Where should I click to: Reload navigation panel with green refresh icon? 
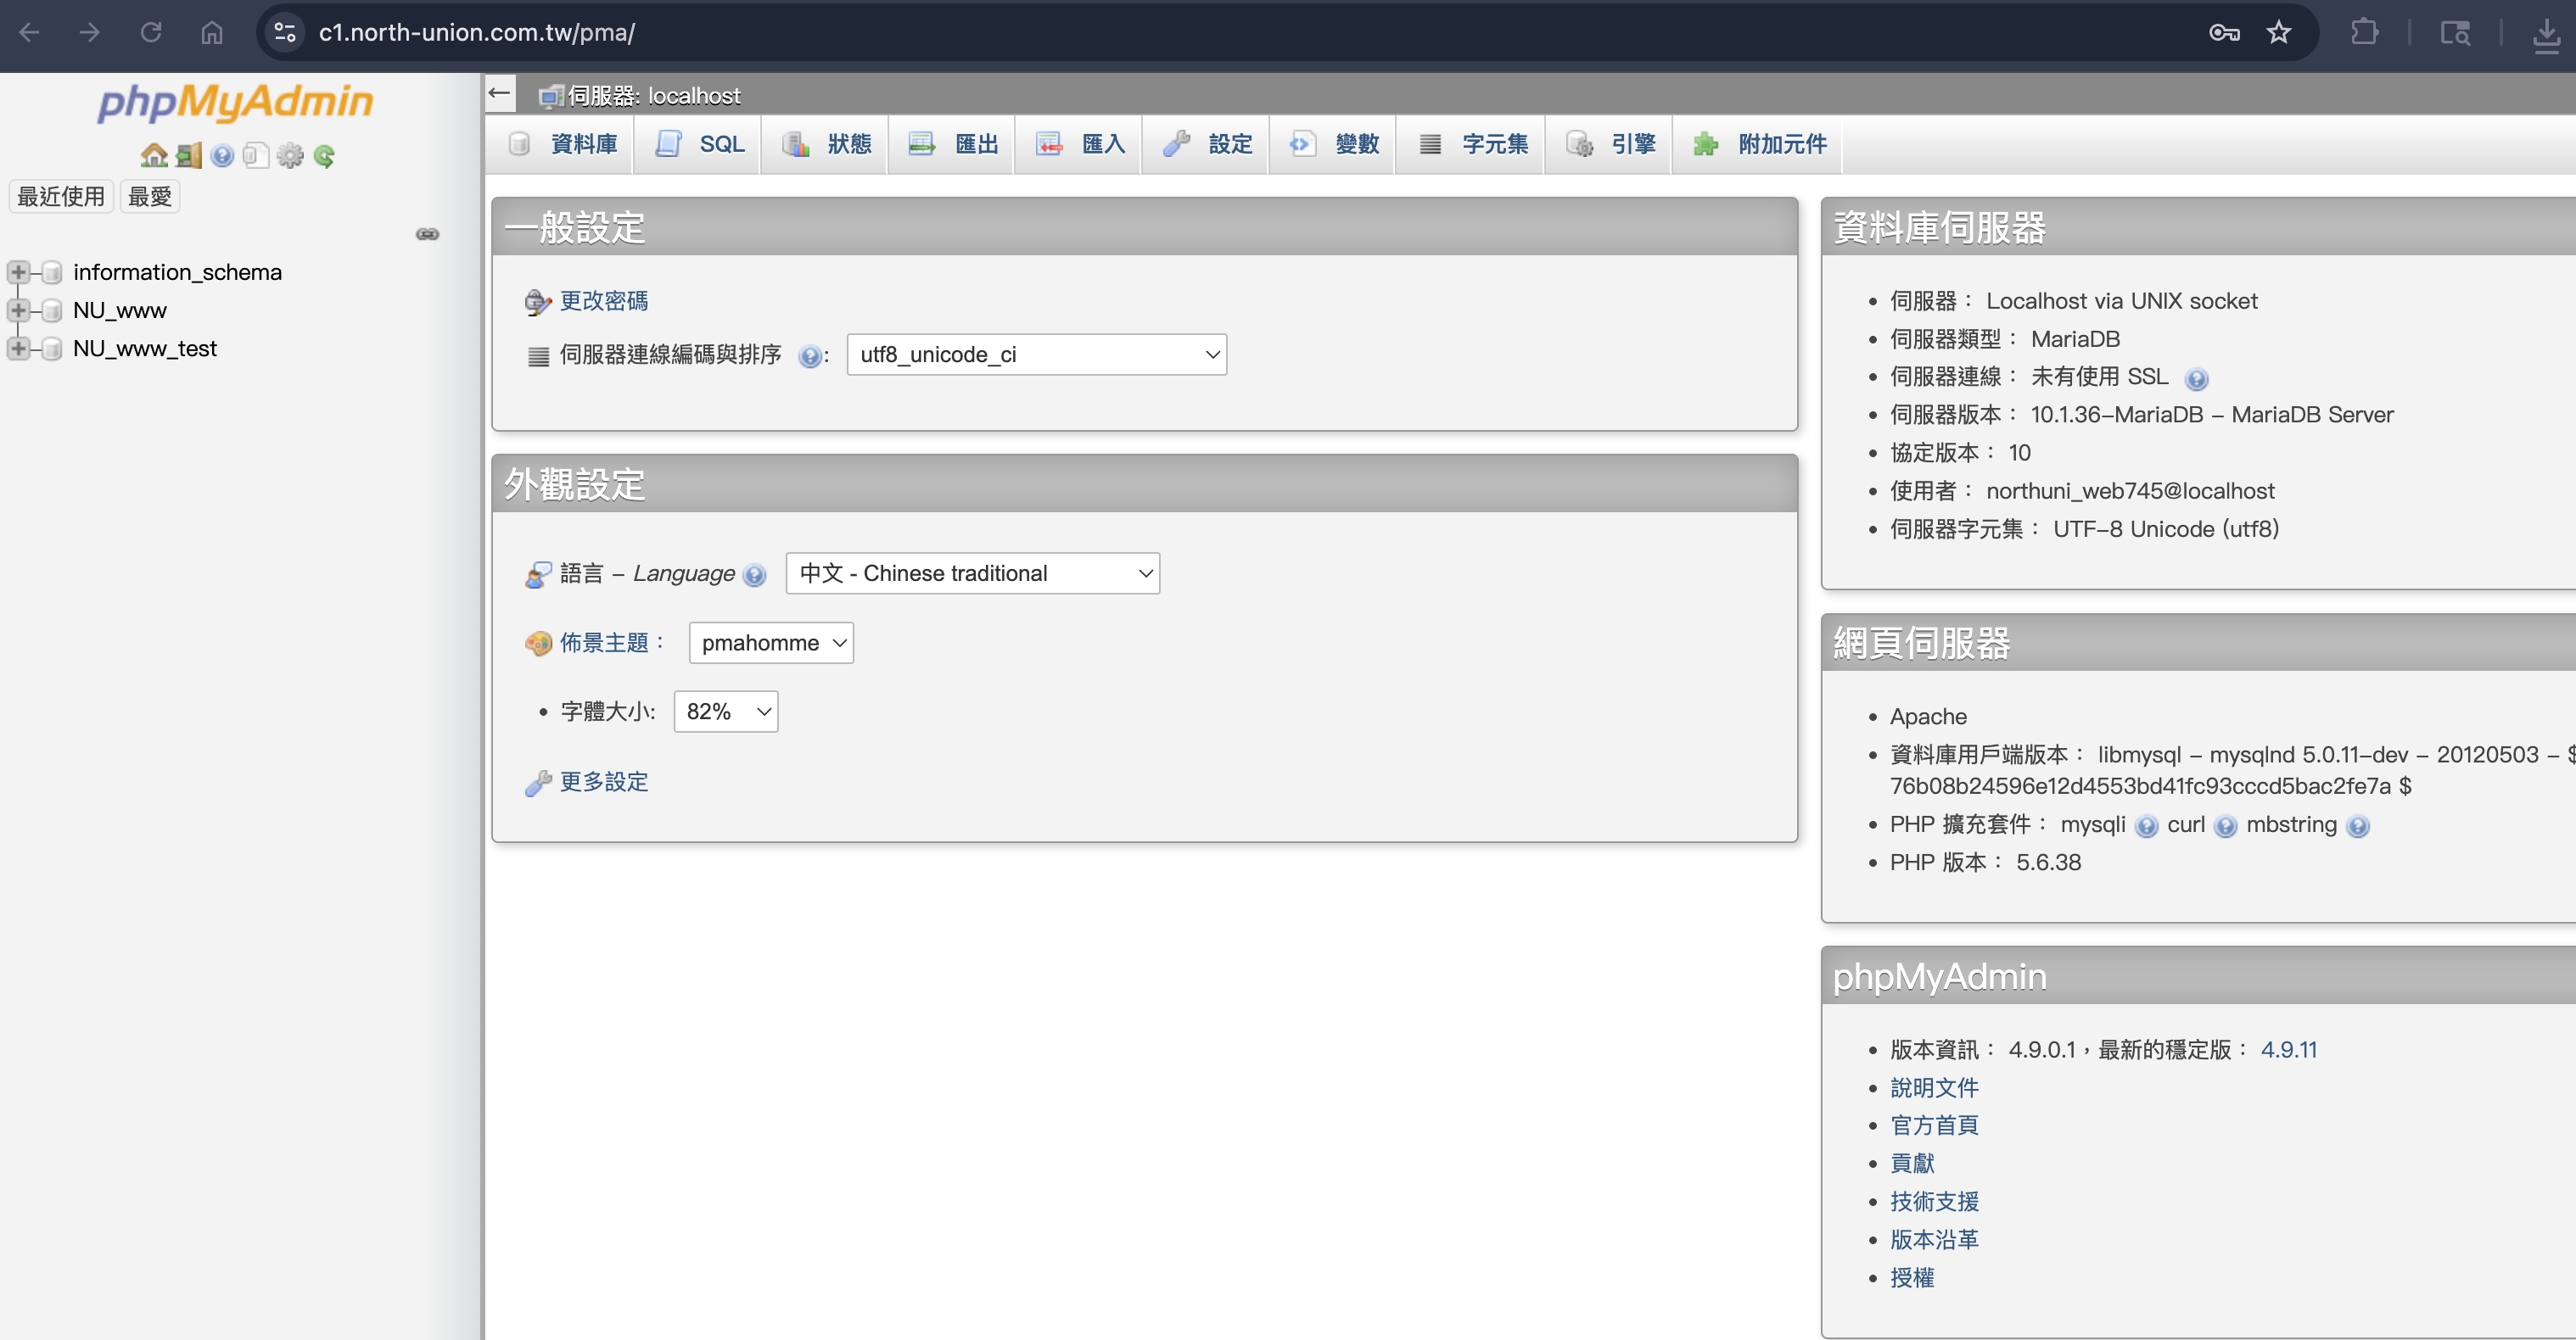point(324,156)
